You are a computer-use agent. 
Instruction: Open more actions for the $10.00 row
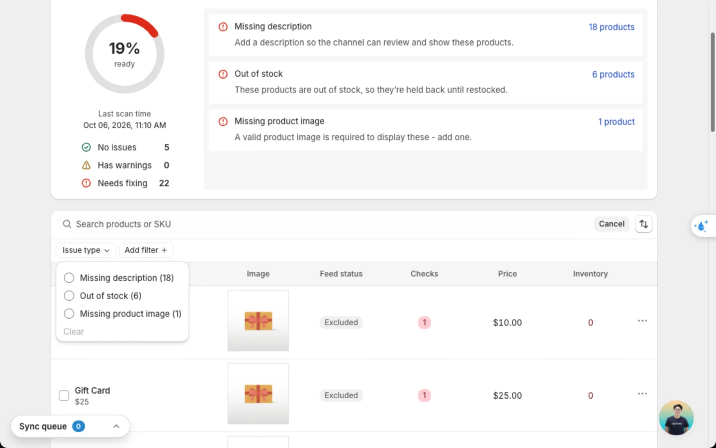point(642,321)
